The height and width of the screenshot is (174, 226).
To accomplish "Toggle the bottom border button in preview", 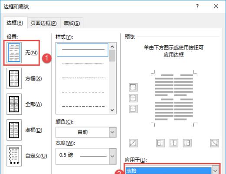I will point(133,109).
